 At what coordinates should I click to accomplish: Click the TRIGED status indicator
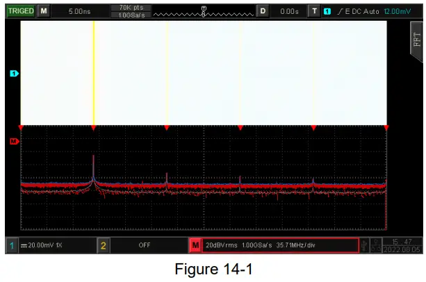(21, 11)
